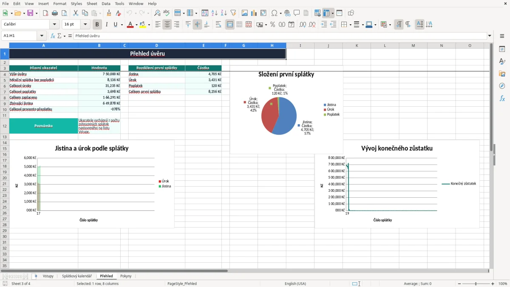510x287 pixels.
Task: Apply AutoFilter to the data
Action: coord(233,13)
